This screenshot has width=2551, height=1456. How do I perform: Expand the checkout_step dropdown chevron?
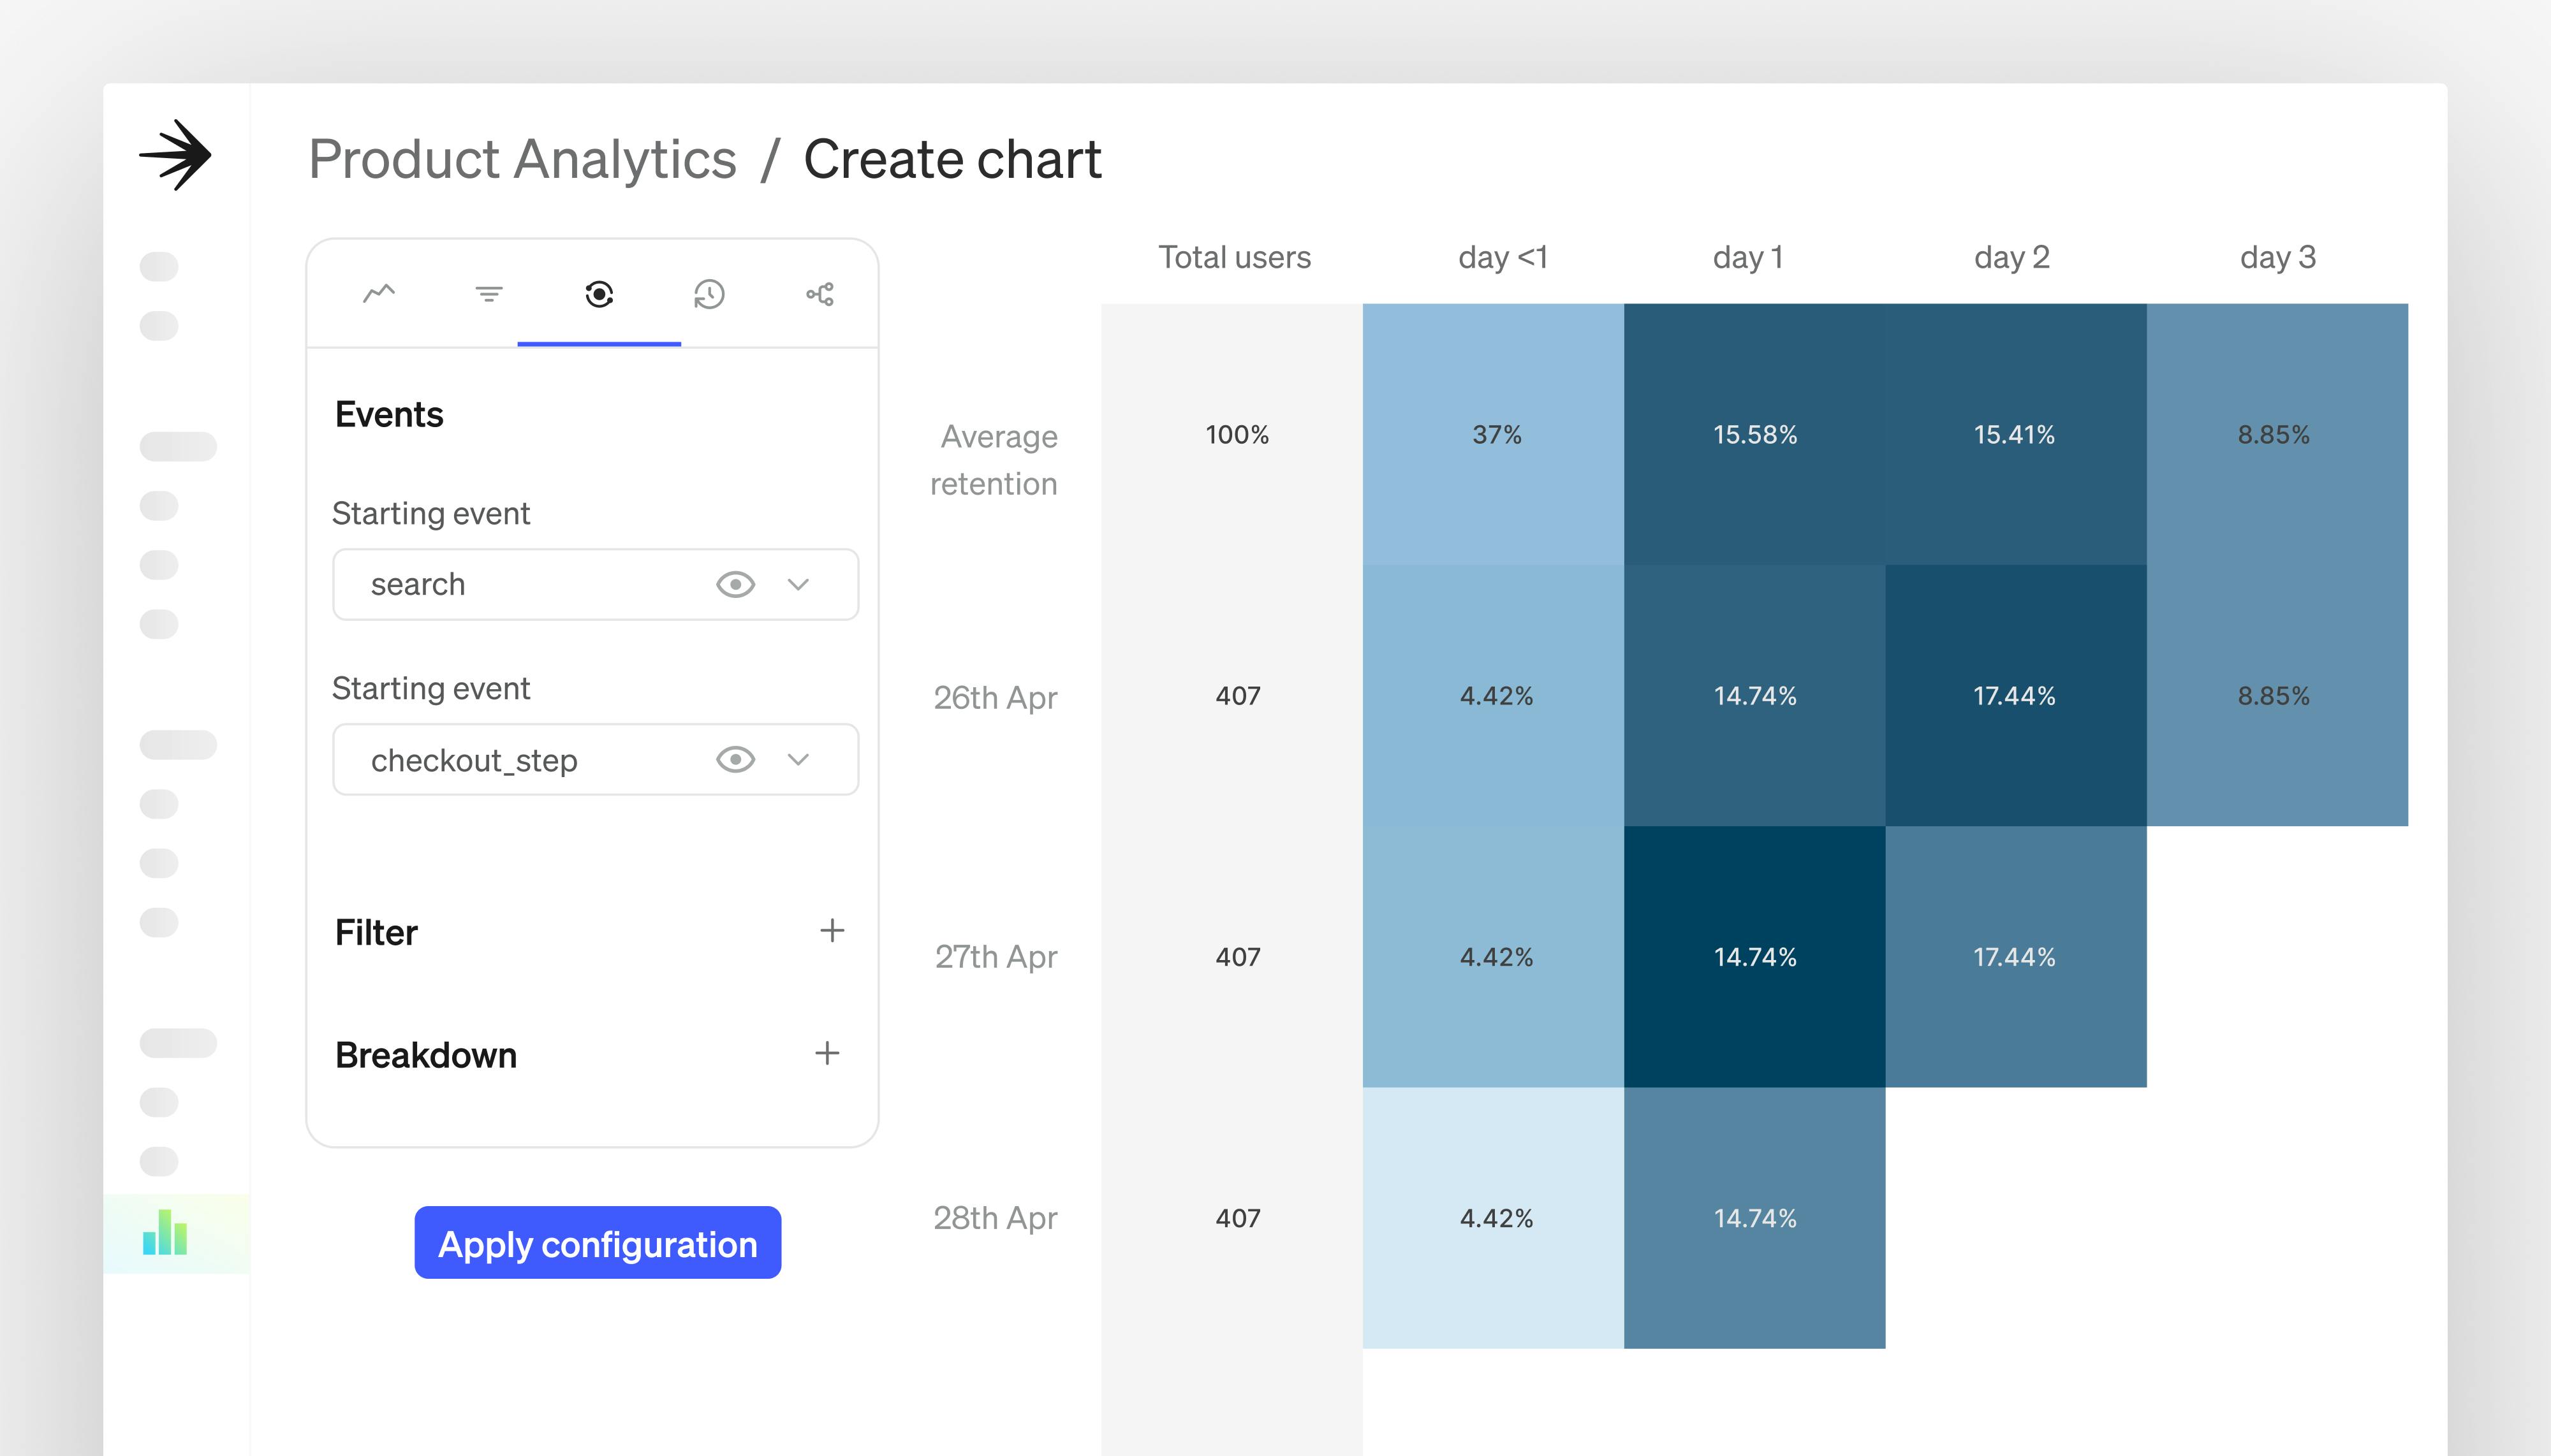(x=797, y=759)
